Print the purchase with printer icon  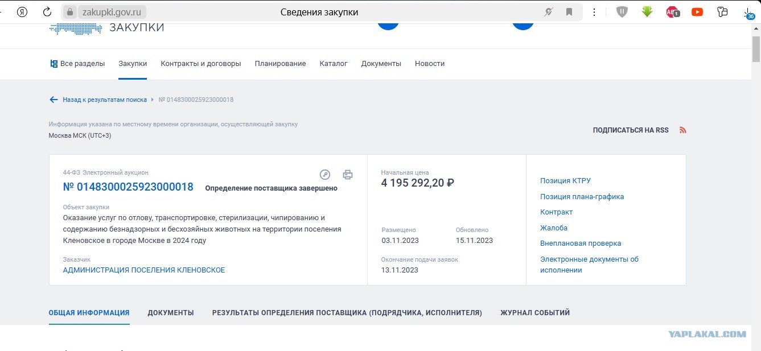click(348, 175)
